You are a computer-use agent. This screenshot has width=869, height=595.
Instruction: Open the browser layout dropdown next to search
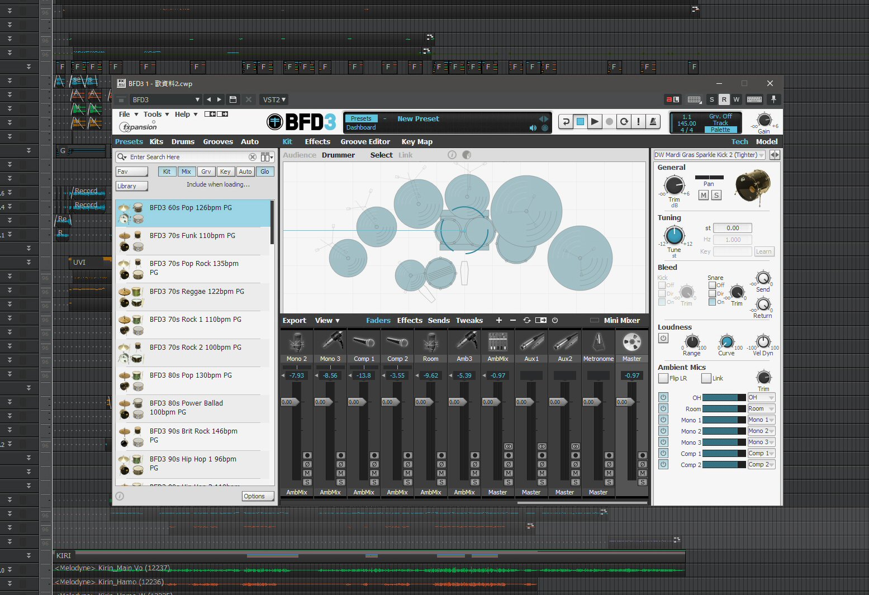point(267,157)
